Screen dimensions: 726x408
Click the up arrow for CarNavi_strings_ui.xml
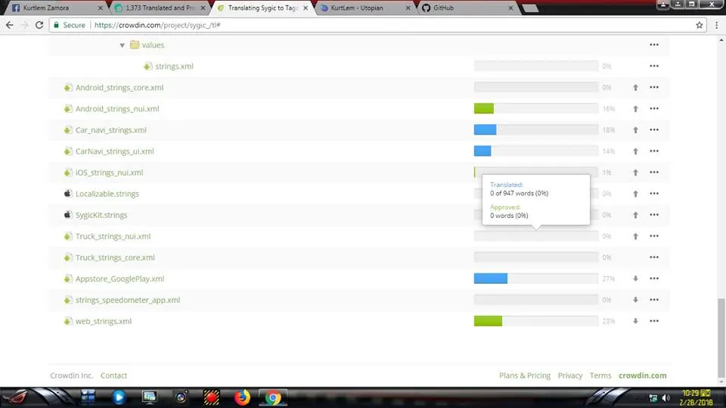(635, 151)
